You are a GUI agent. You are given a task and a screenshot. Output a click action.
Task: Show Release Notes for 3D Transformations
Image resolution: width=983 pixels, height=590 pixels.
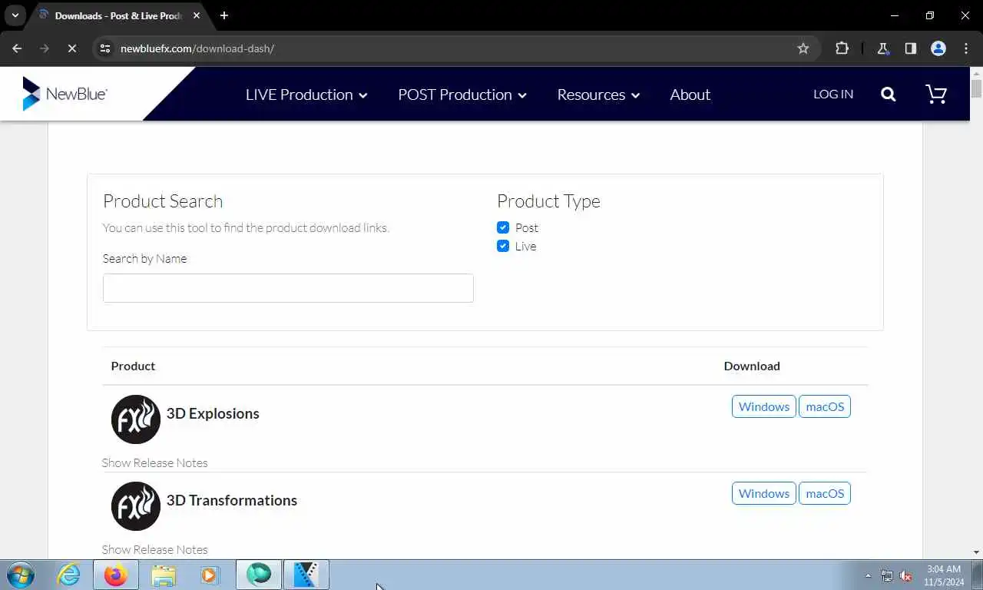tap(154, 549)
